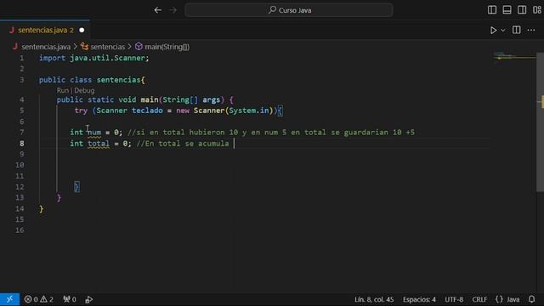Open the customize layout icon
544x306 pixels.
coord(537,9)
